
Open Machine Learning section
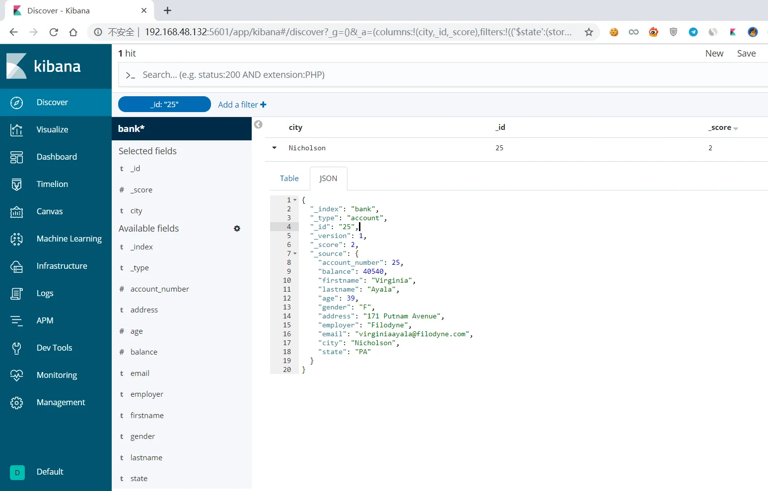[69, 239]
